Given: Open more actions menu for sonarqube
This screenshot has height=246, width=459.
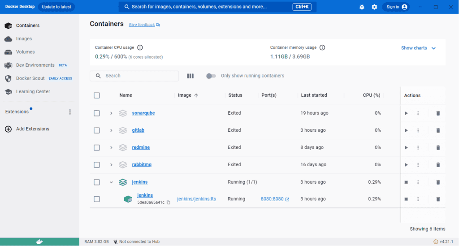Looking at the screenshot, I should [418, 113].
